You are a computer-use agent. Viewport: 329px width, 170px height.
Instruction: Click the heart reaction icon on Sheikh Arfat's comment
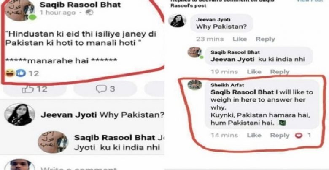pos(299,136)
